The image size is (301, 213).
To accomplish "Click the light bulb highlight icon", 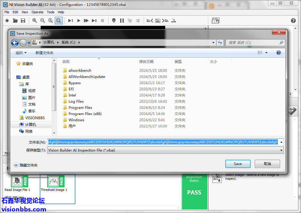I will pos(114,21).
